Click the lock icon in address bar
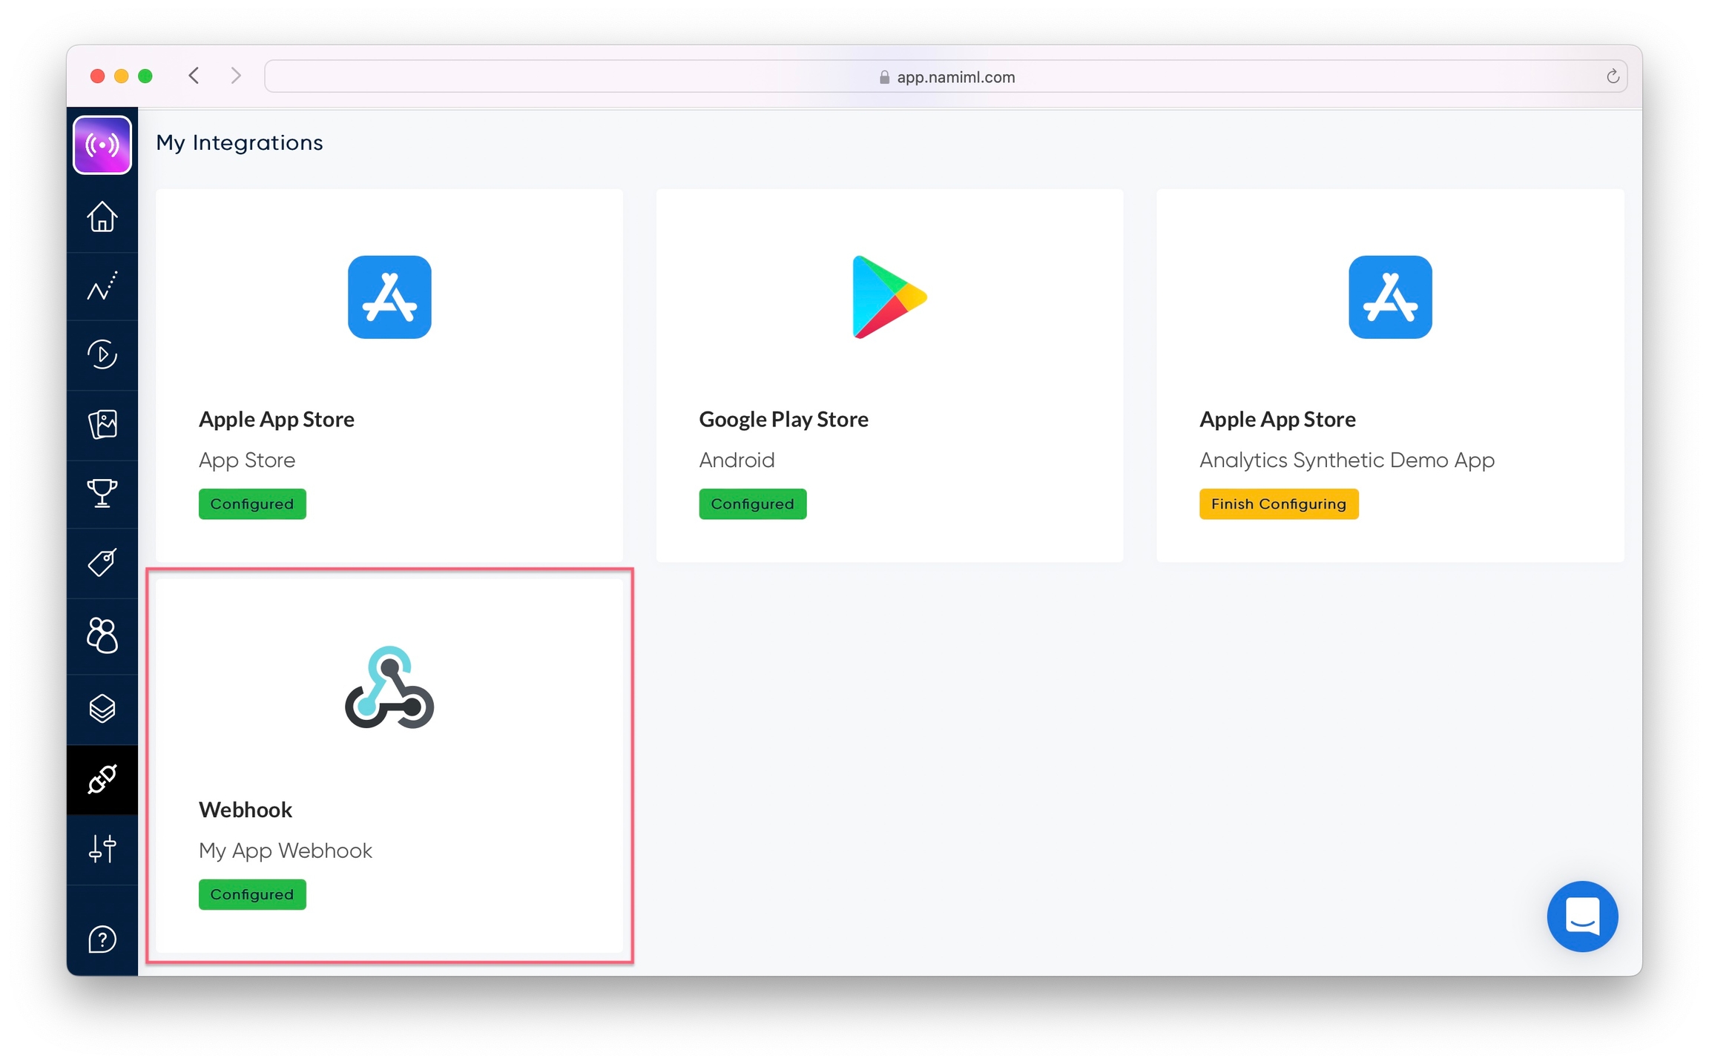Image resolution: width=1709 pixels, height=1064 pixels. 884,77
